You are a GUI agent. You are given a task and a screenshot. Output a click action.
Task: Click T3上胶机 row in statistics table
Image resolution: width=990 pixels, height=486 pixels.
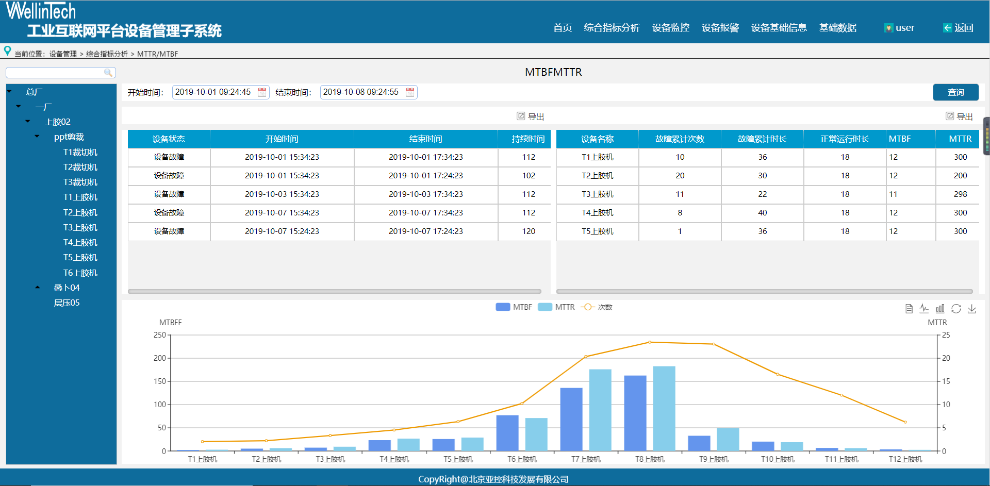[767, 194]
